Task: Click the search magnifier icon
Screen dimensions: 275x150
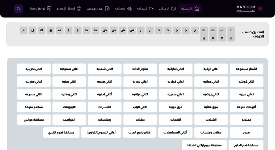Action: click(18, 9)
